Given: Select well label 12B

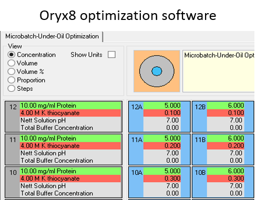Looking at the screenshot, I should (200, 107).
